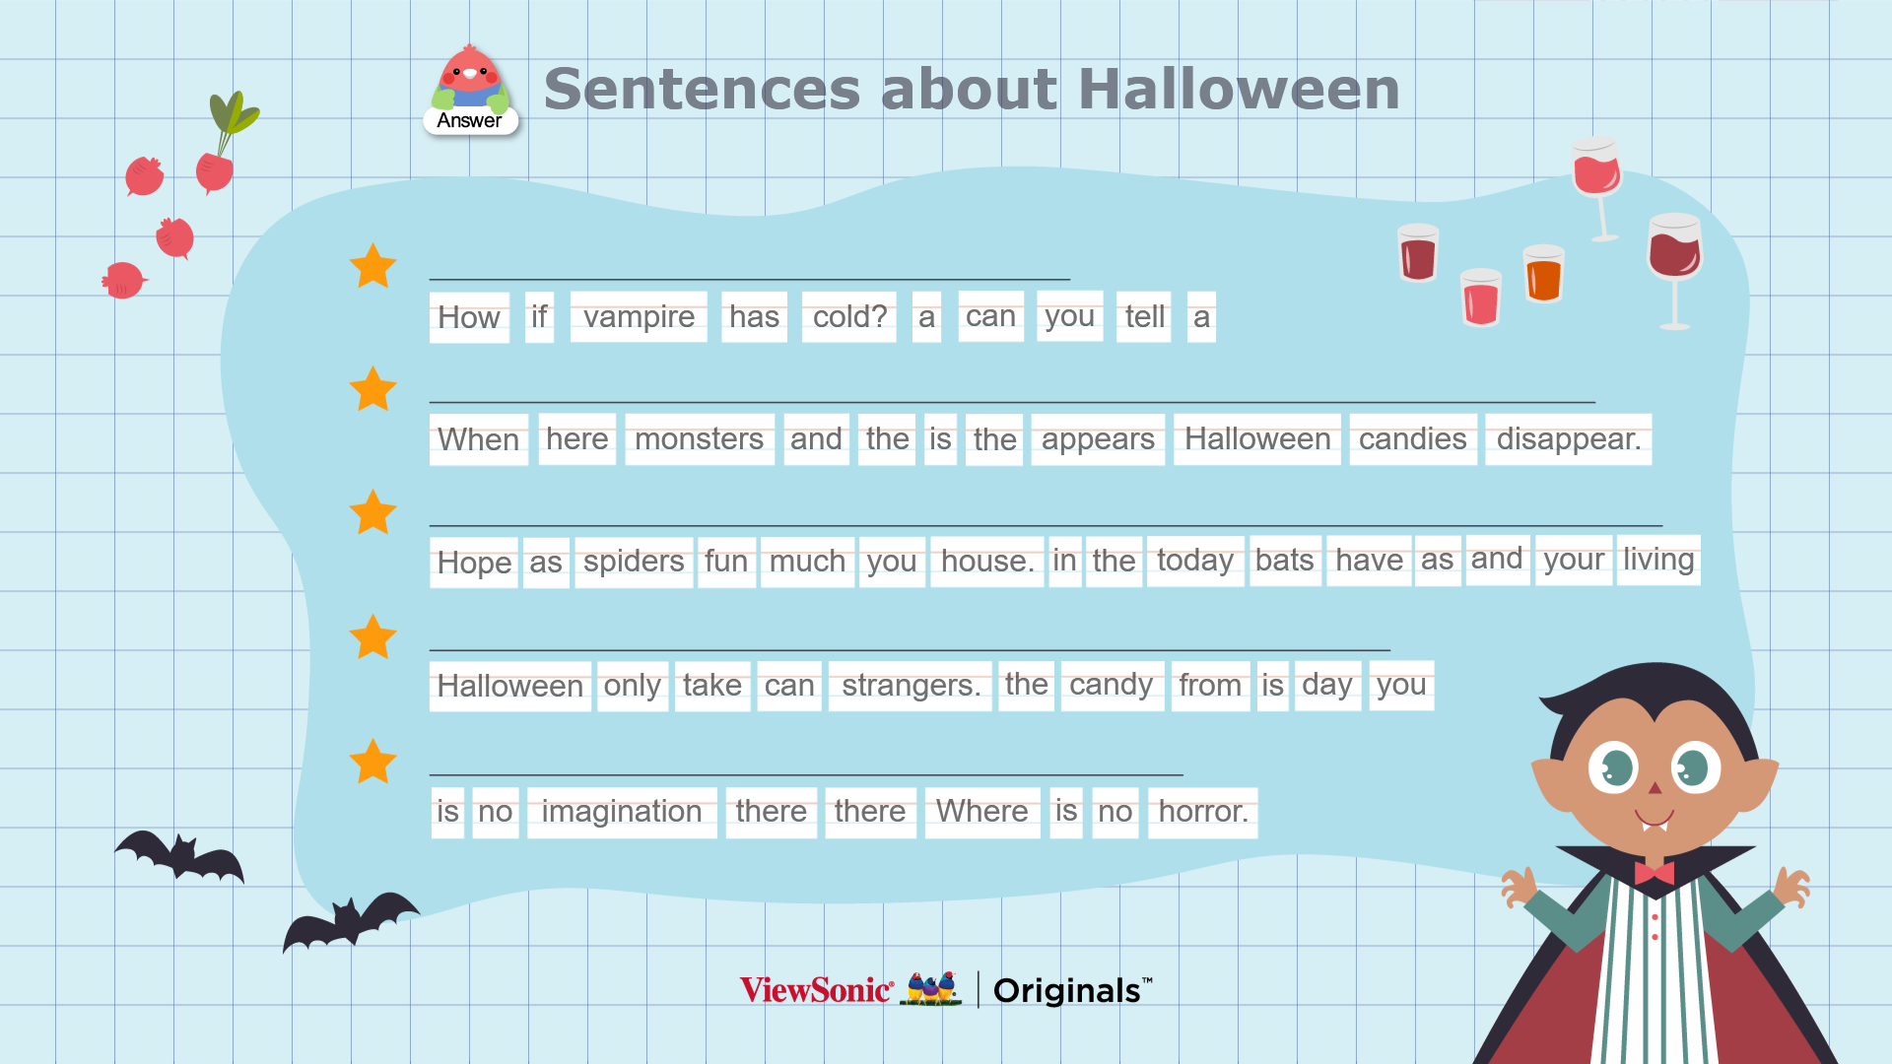Pick the 'house.' word tile
This screenshot has height=1064, width=1892.
[987, 562]
